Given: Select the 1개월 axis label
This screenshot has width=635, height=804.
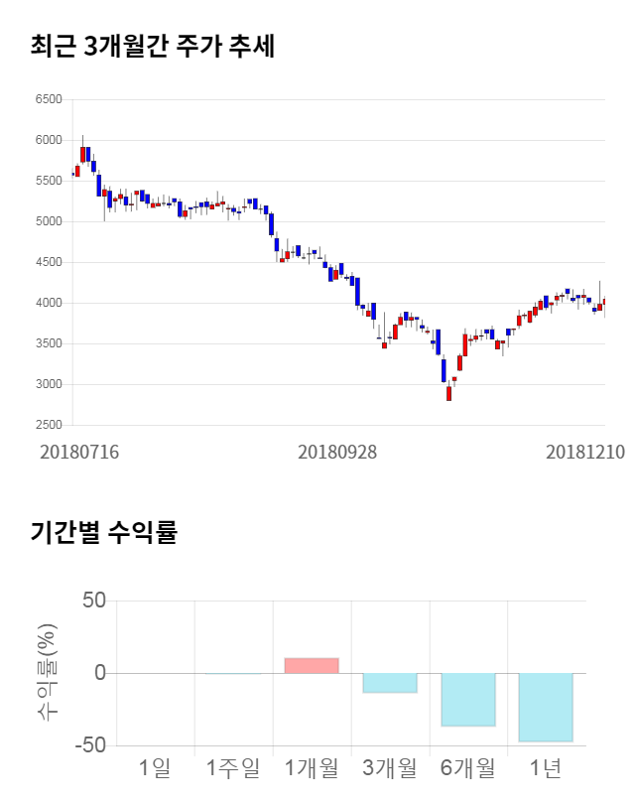Looking at the screenshot, I should coord(312,767).
